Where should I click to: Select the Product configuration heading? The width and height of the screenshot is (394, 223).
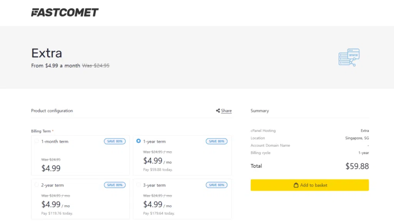point(52,111)
